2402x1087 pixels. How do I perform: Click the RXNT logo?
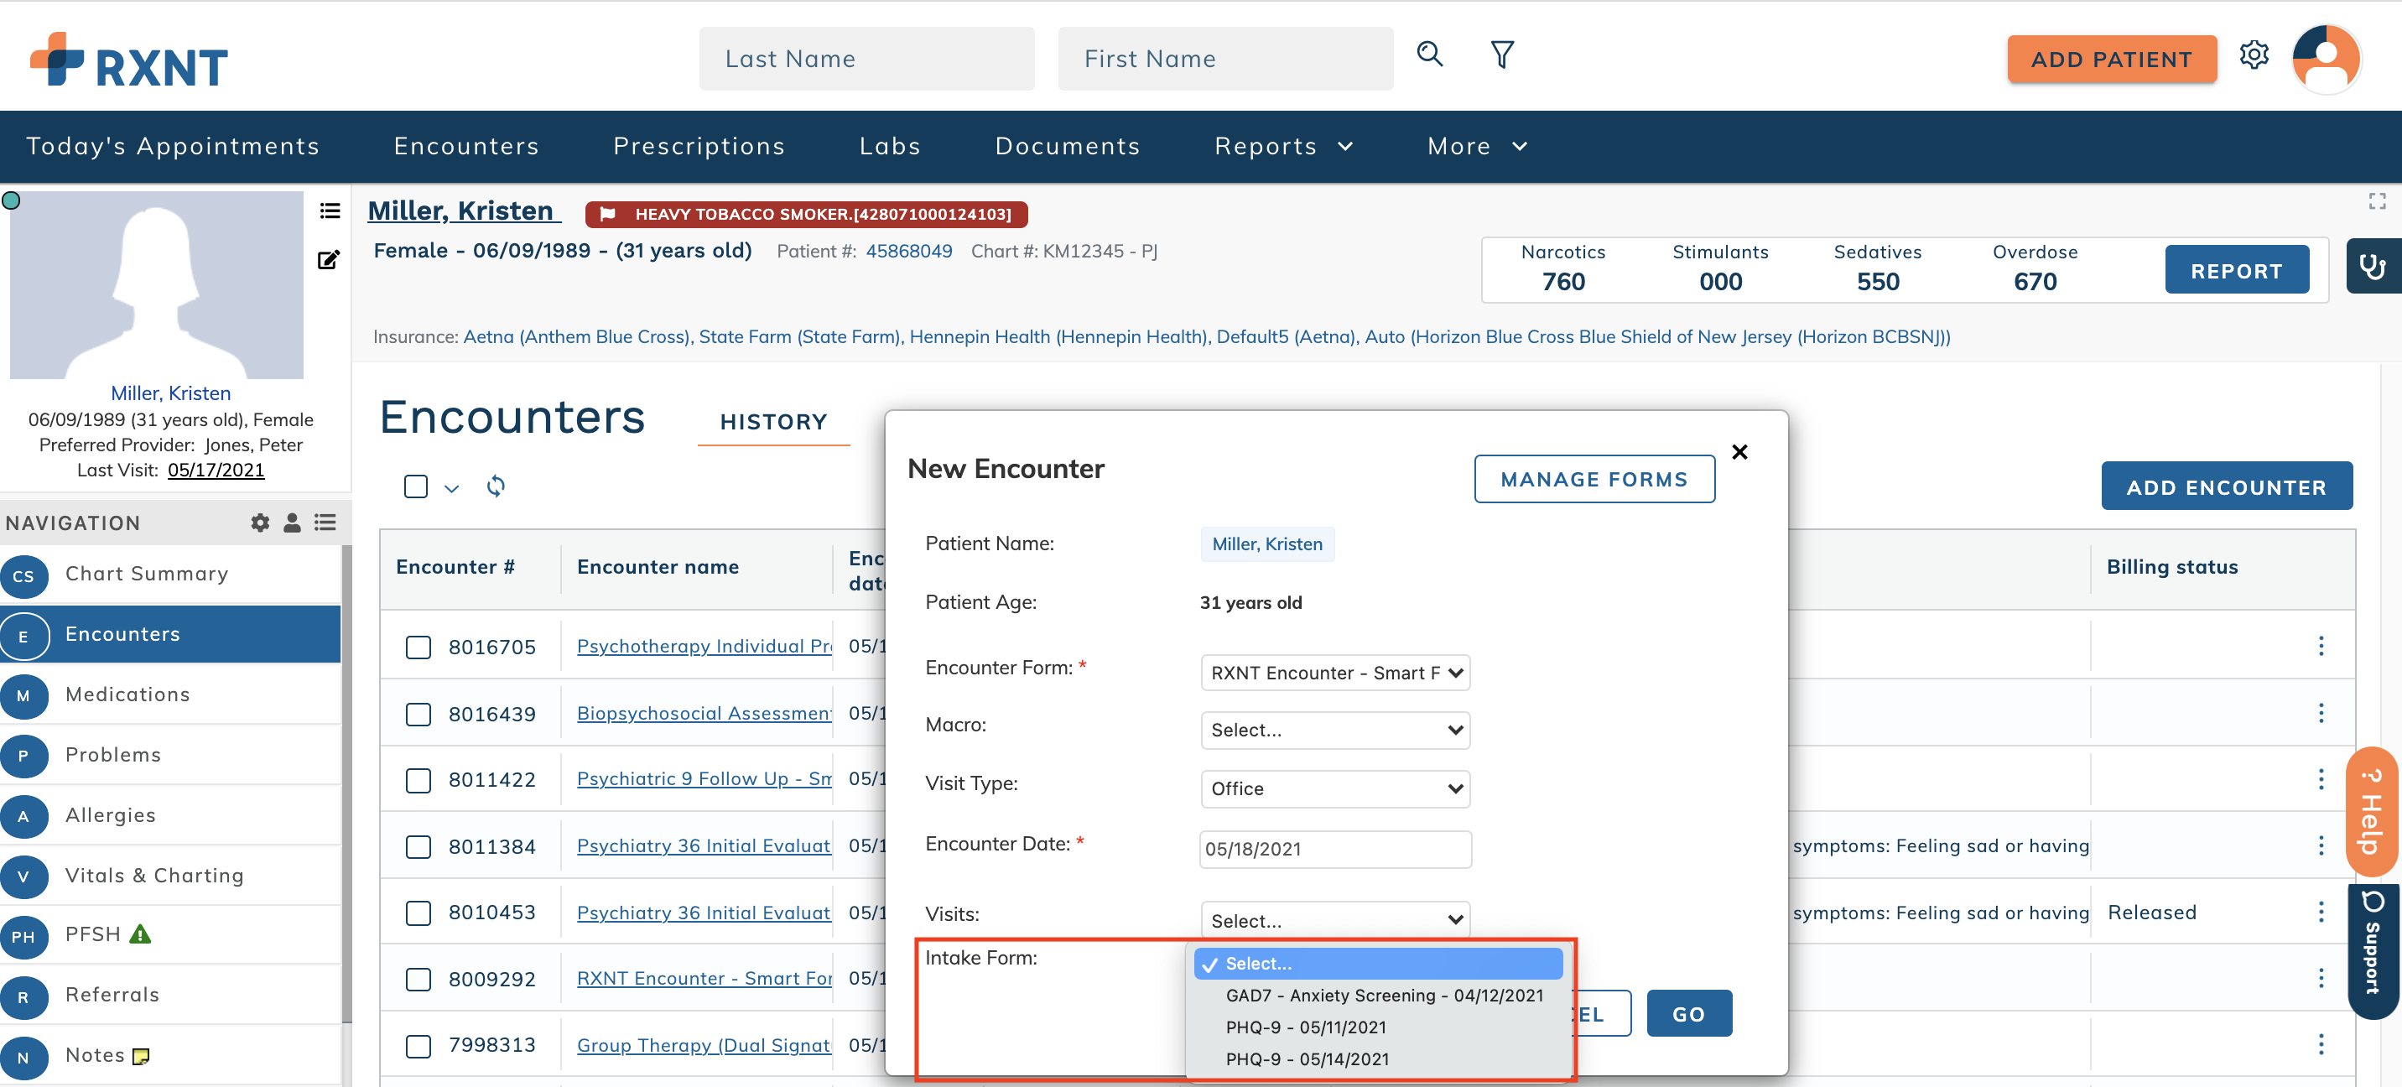[128, 60]
